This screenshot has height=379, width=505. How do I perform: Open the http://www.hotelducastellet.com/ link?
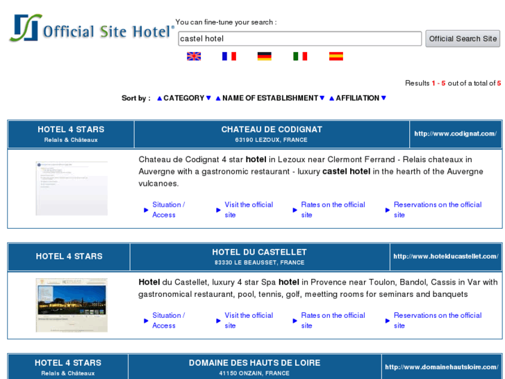coord(446,257)
